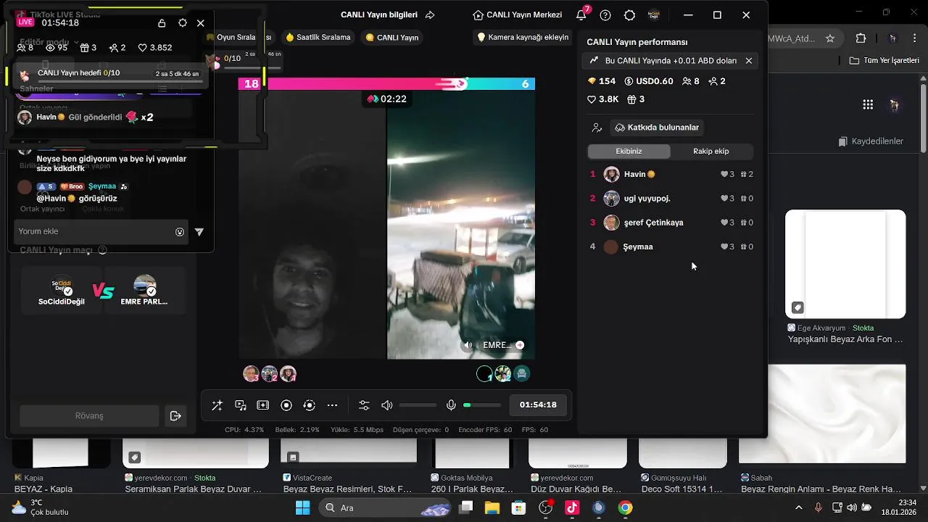Click the 01:54:18 live duration button
Screen dimensions: 928x522
[538, 405]
